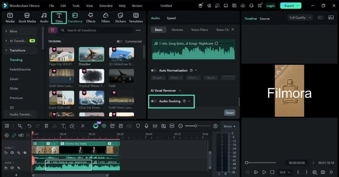
Task: Open the audio mixer icon
Action: click(x=155, y=126)
